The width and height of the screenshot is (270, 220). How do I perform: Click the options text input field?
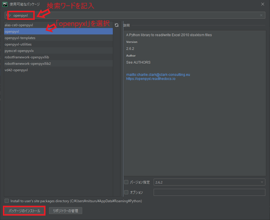[x=209, y=192]
